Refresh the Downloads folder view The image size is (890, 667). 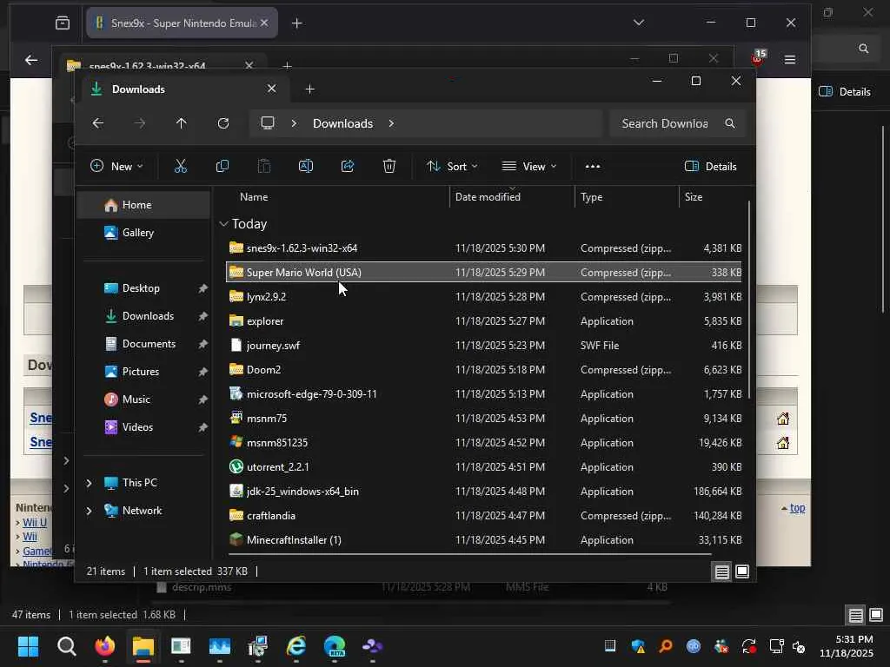pos(223,123)
